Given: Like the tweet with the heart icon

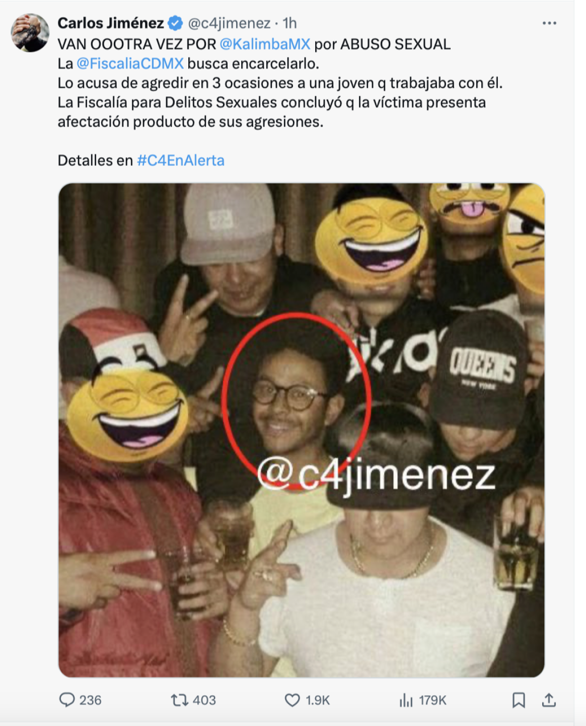Looking at the screenshot, I should click(x=292, y=700).
